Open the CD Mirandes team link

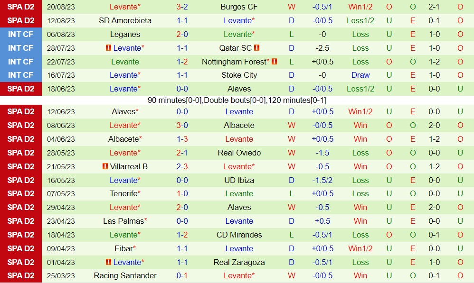[239, 235]
